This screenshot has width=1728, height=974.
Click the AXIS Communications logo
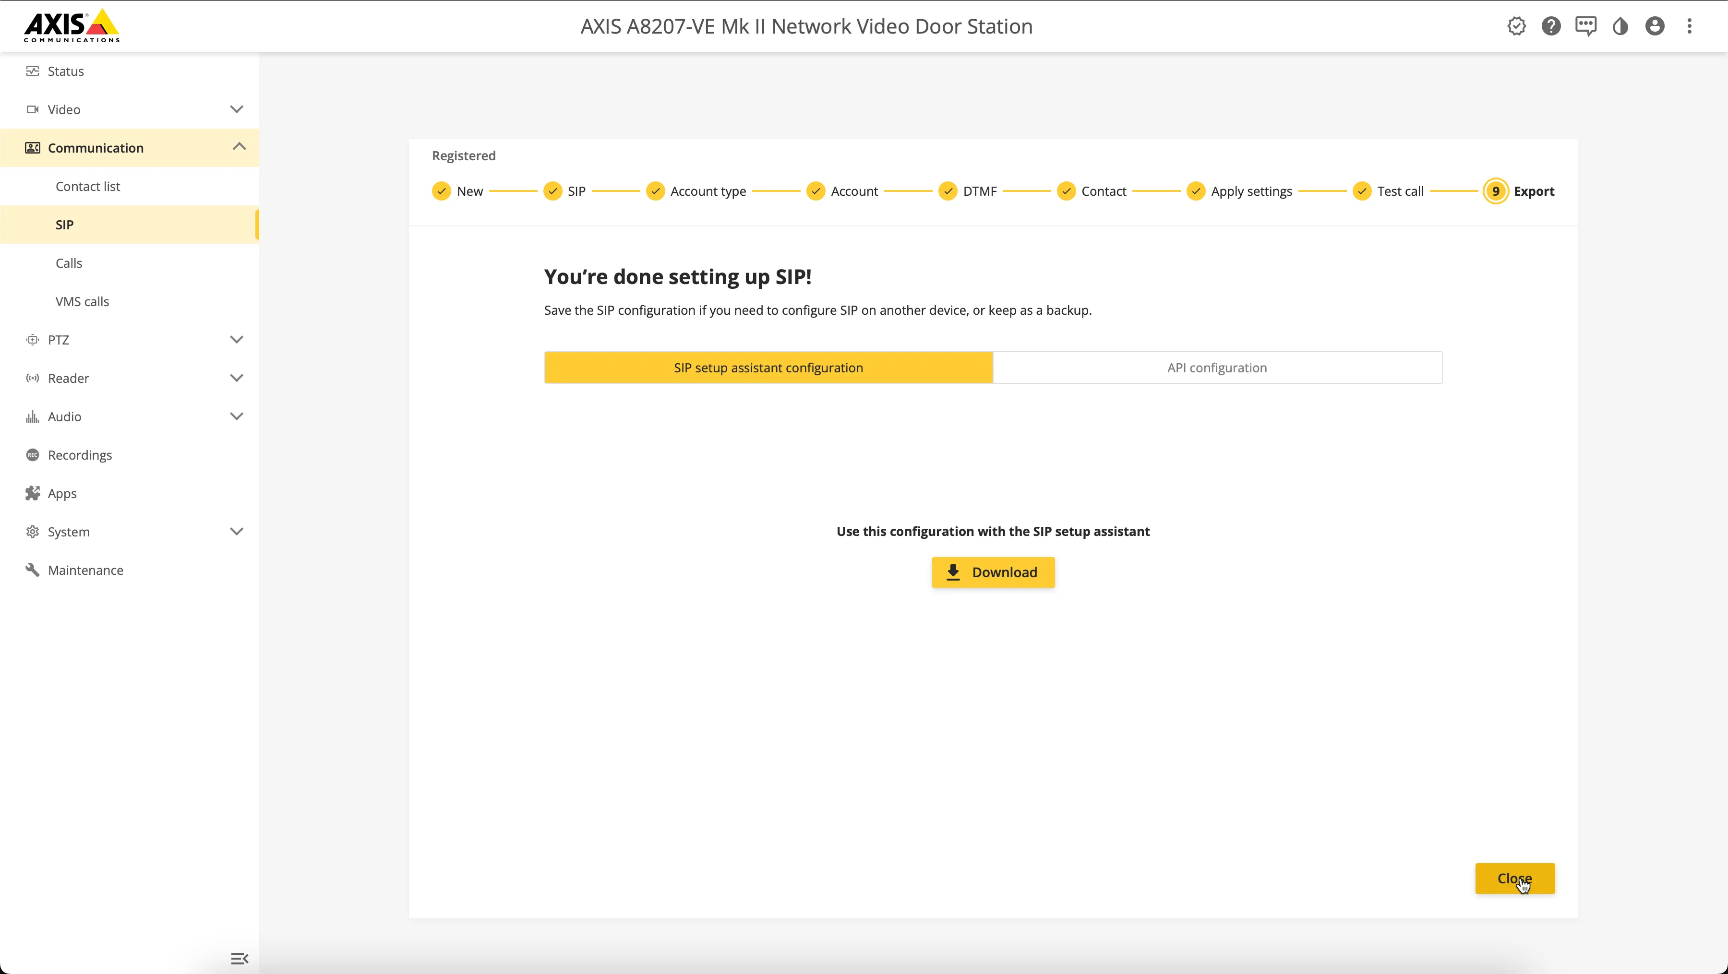tap(72, 25)
